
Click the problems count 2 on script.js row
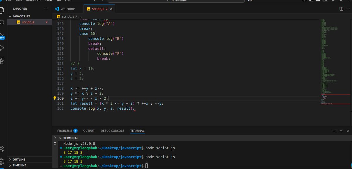[x=47, y=22]
